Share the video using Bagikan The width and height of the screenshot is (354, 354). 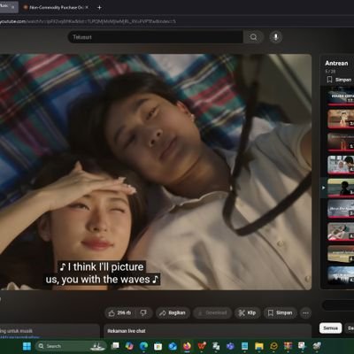[x=173, y=313]
